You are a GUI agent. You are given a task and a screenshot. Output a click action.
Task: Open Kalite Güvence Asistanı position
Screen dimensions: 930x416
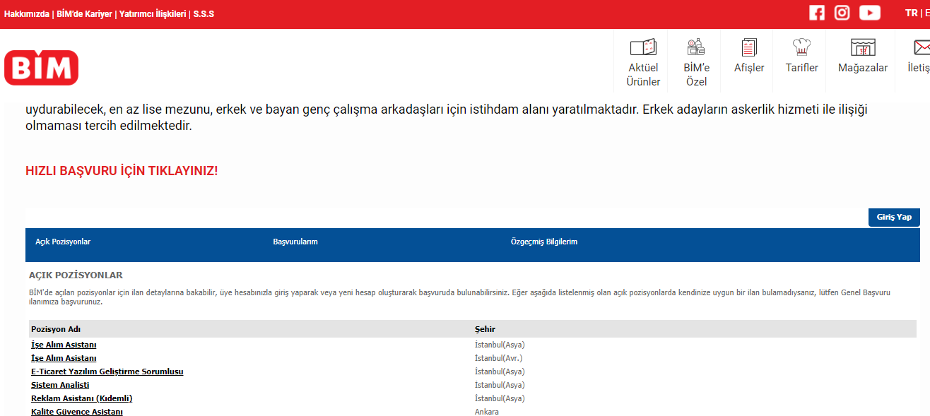(77, 412)
